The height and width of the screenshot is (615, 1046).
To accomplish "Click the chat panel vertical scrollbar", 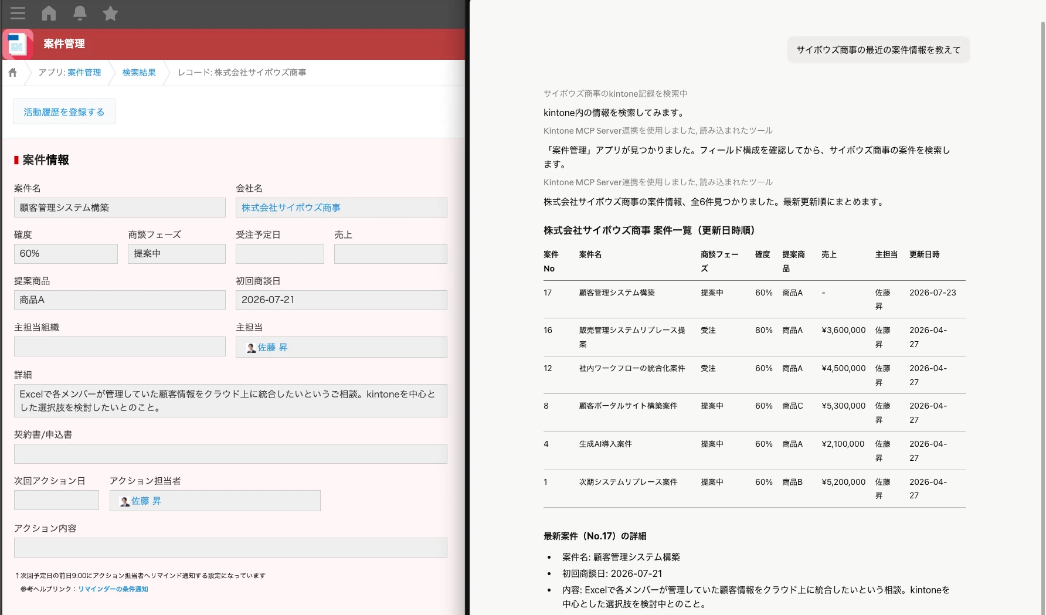I will point(1042,317).
